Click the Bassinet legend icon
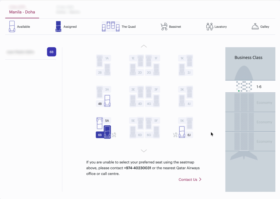The width and height of the screenshot is (280, 199). pyautogui.click(x=164, y=27)
